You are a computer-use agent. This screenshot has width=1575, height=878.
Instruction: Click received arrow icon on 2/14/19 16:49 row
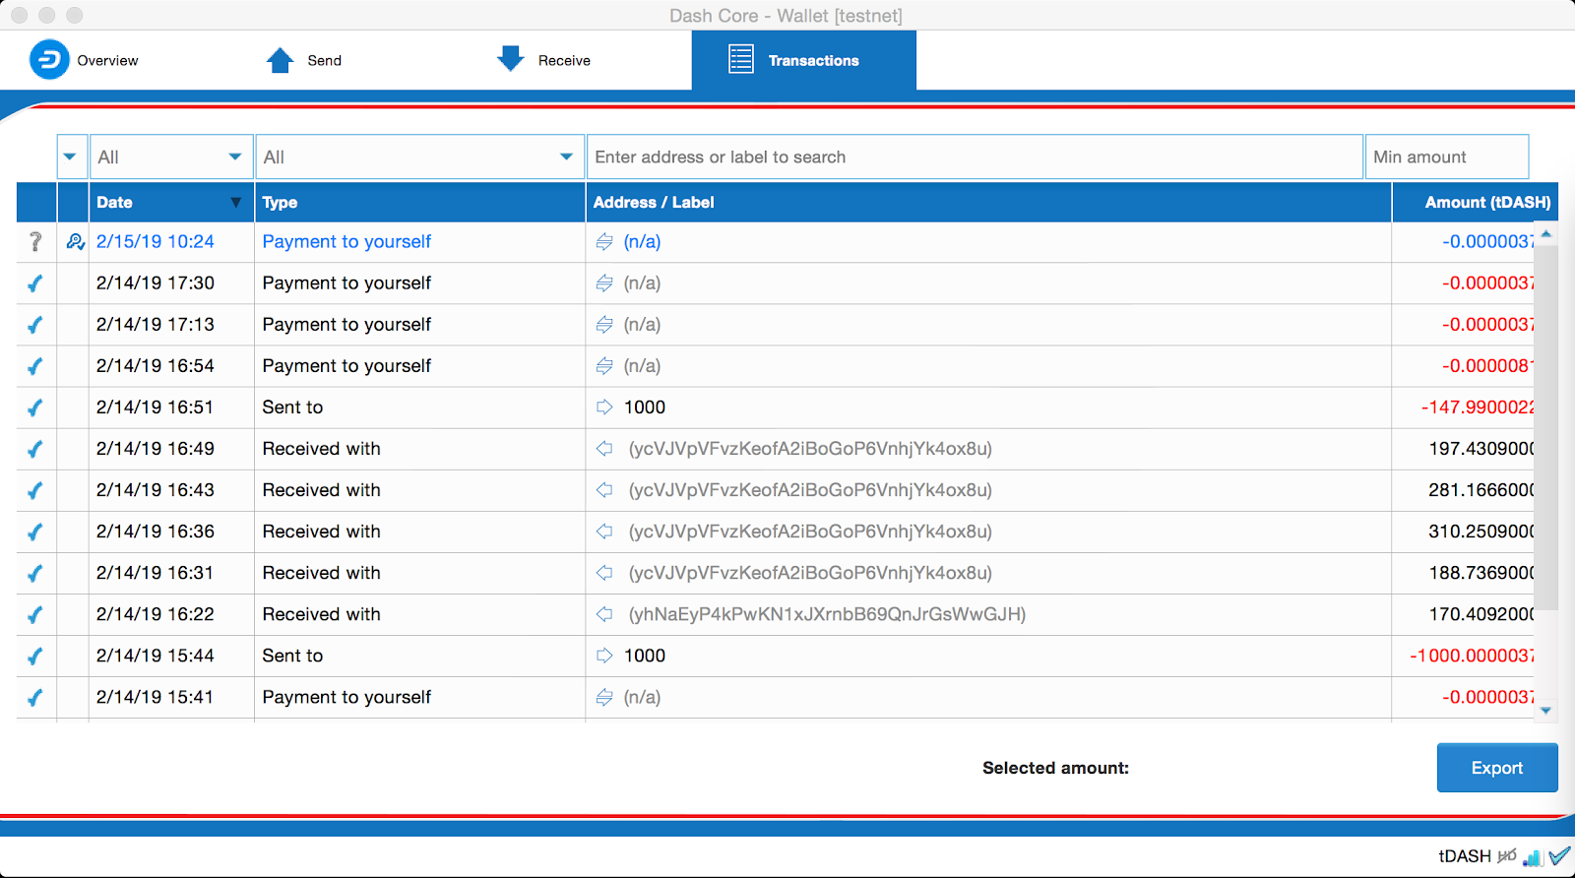[604, 448]
